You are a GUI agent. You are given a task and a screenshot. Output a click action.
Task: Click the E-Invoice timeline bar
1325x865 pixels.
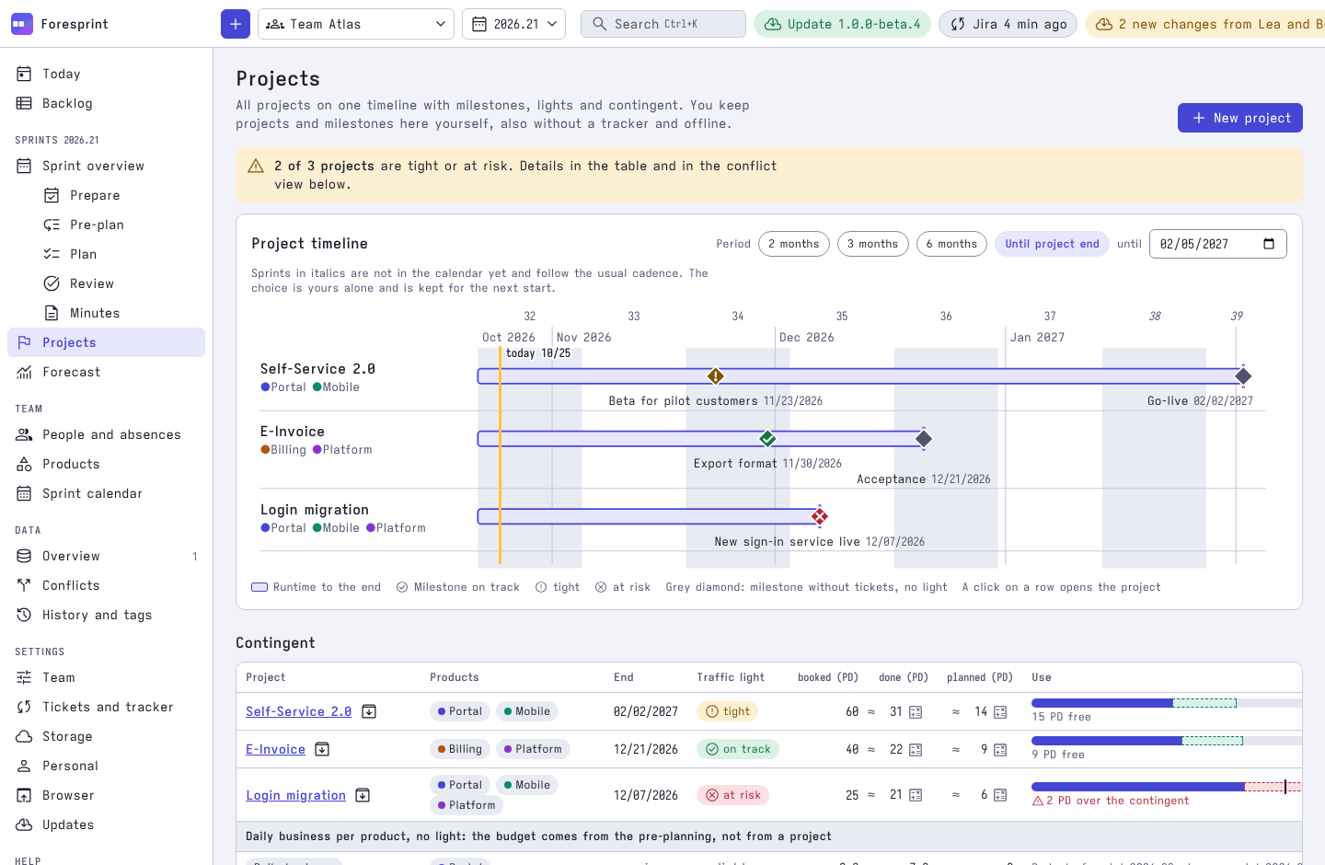[700, 438]
